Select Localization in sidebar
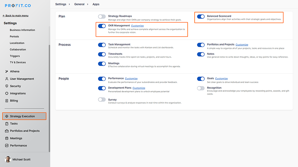This screenshot has width=298, height=167. [x=17, y=43]
